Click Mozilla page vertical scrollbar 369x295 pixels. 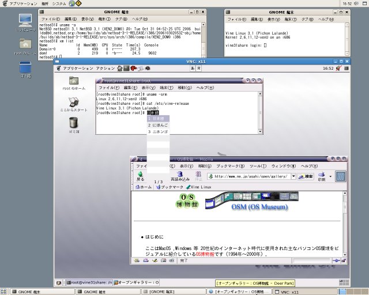coord(345,224)
